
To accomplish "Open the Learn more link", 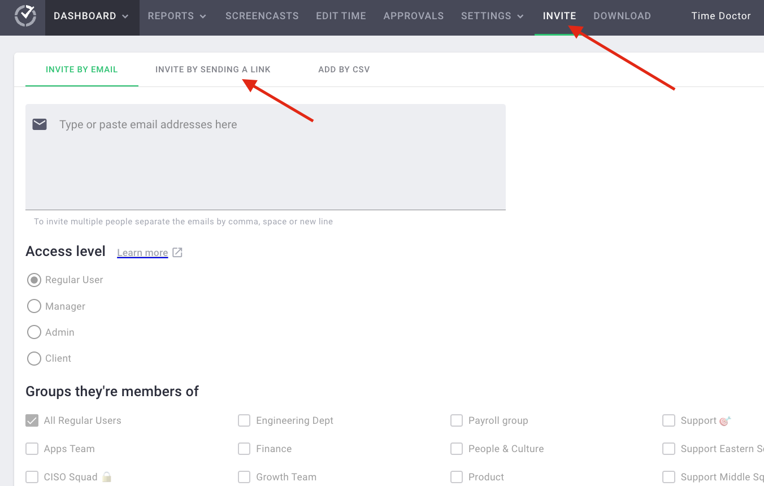I will coord(142,252).
